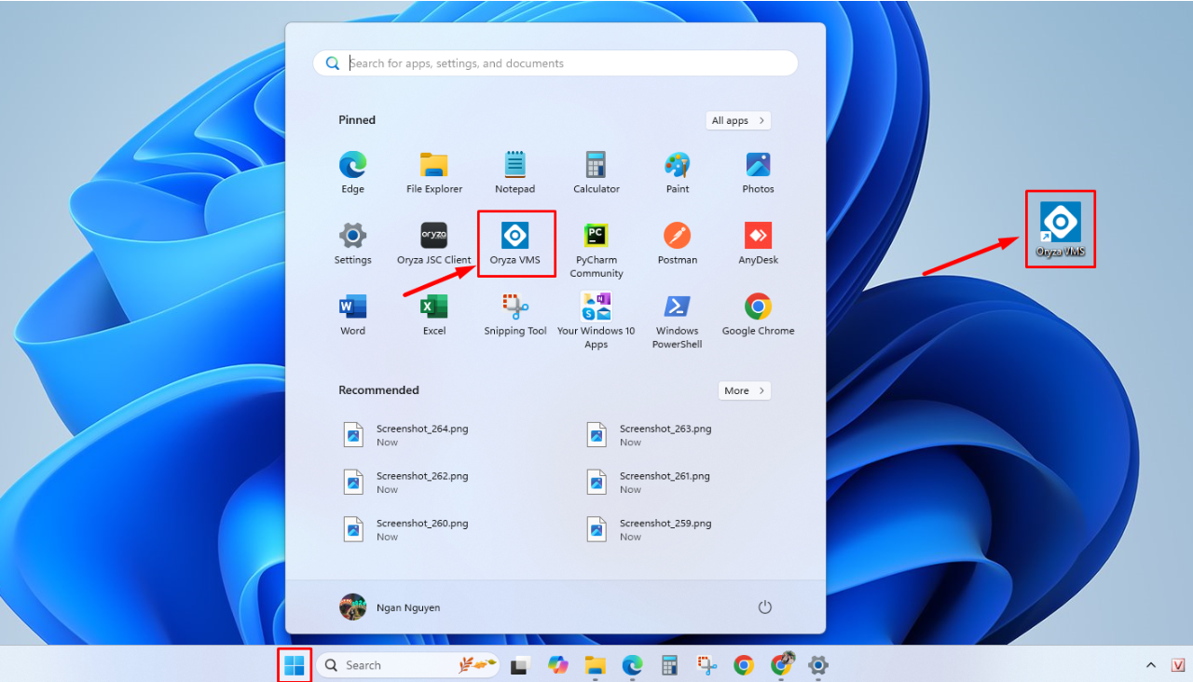Click the power button in Start menu
This screenshot has height=682, width=1193.
point(765,607)
